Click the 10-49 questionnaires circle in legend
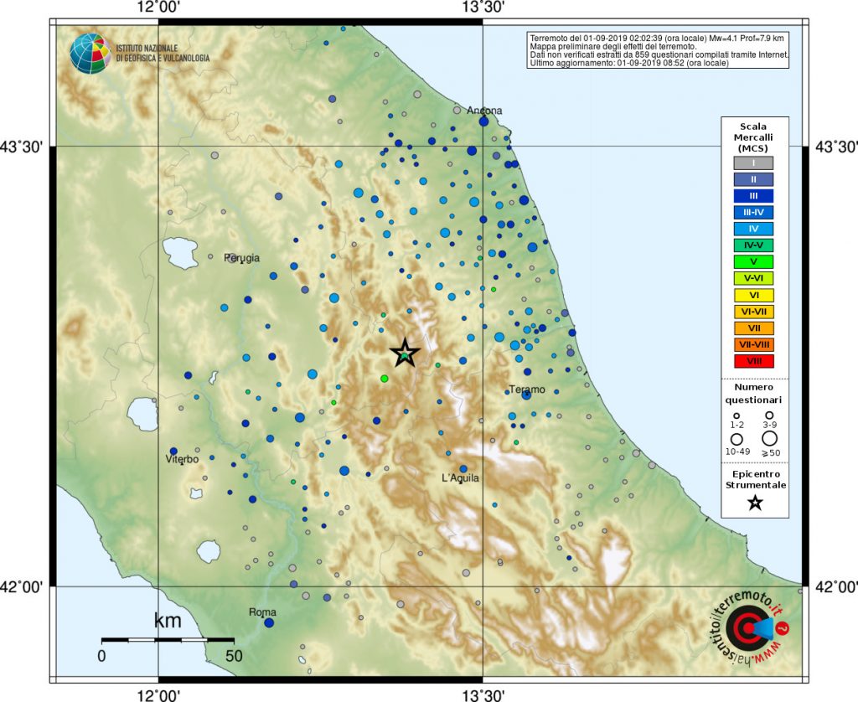858x702 pixels. click(x=737, y=438)
